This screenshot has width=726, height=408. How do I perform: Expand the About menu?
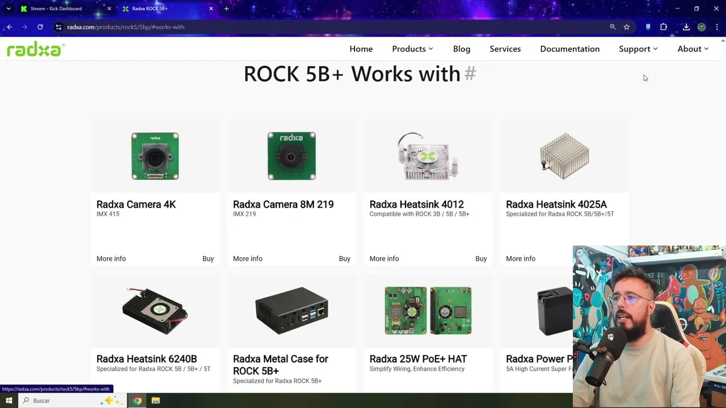coord(693,49)
